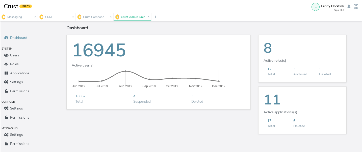
Task: Click the 11 active applications number
Action: (x=272, y=100)
